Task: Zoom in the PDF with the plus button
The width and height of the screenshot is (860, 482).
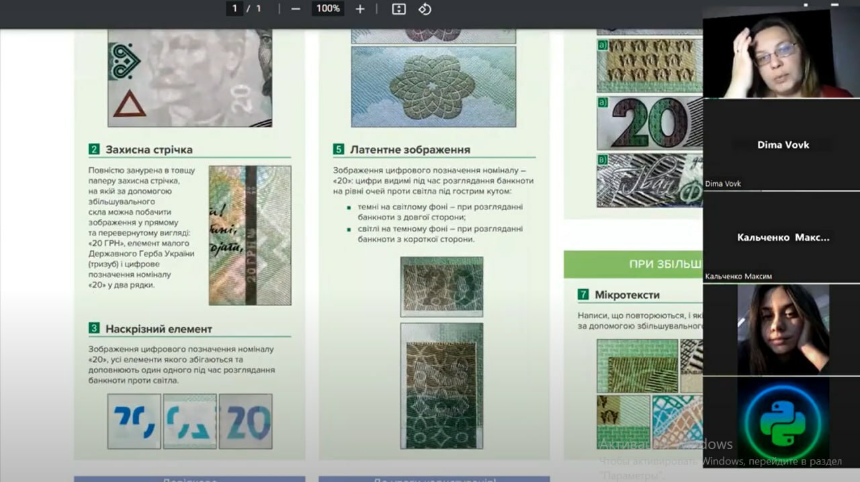Action: click(x=360, y=9)
